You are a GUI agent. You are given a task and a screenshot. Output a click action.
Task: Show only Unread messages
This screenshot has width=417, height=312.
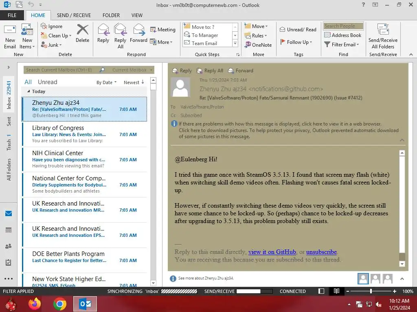click(47, 82)
